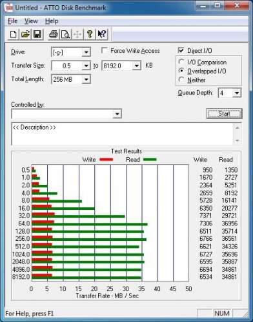Click the NUM status bar indicator
Viewport: 253px width, 322px height.
tap(222, 314)
